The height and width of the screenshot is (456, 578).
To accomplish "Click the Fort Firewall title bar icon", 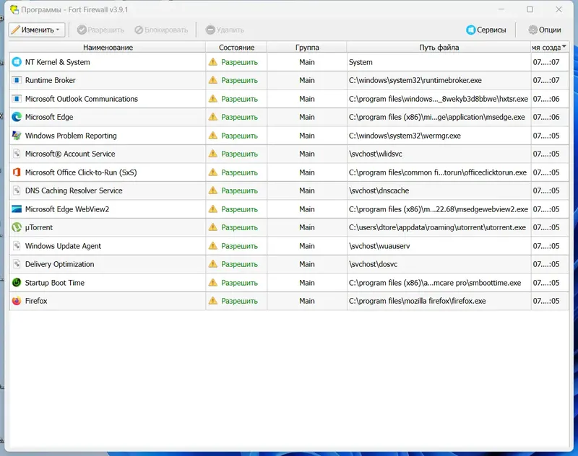I will [x=14, y=9].
